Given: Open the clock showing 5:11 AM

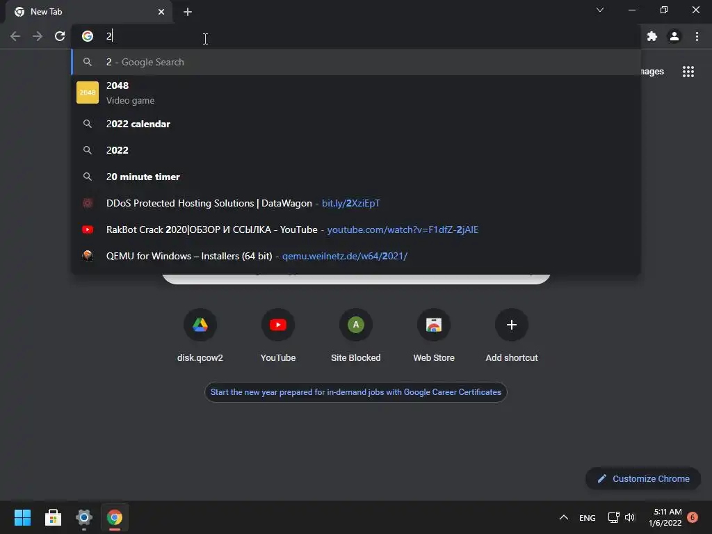Looking at the screenshot, I should [x=665, y=517].
